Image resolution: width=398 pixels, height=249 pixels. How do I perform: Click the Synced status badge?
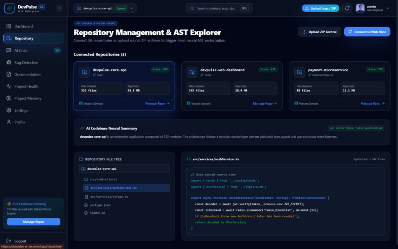point(121,8)
